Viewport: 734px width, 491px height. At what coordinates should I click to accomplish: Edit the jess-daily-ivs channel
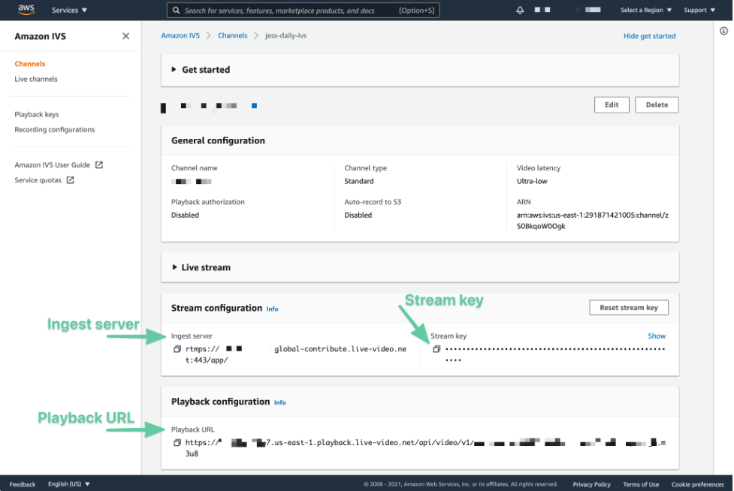tap(612, 104)
